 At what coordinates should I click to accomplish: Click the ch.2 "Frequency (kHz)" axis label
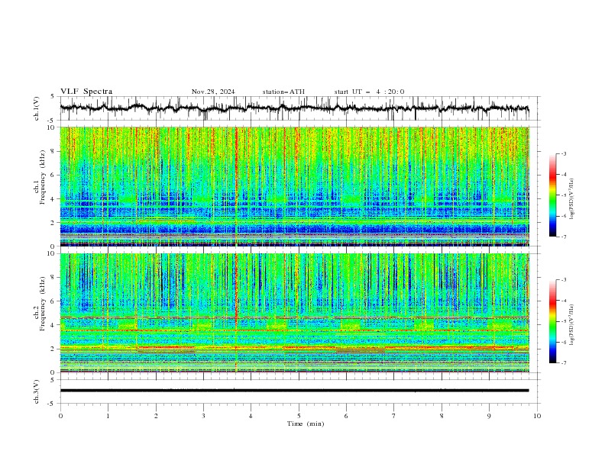coord(43,304)
